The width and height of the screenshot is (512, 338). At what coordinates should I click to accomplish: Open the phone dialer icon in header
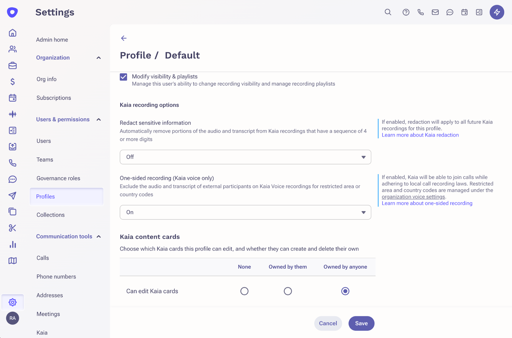tap(420, 12)
